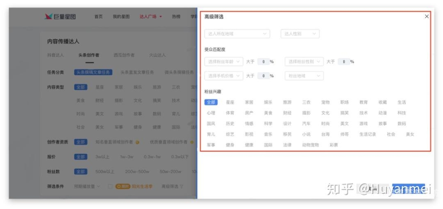This screenshot has width=443, height=209.
Task: Click the 巨量星图 logo in the header
Action: pos(60,17)
